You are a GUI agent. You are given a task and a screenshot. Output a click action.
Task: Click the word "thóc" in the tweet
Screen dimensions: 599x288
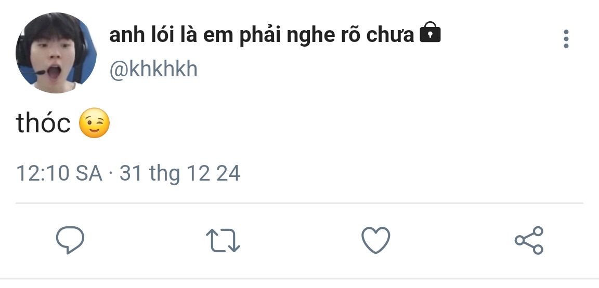click(43, 124)
